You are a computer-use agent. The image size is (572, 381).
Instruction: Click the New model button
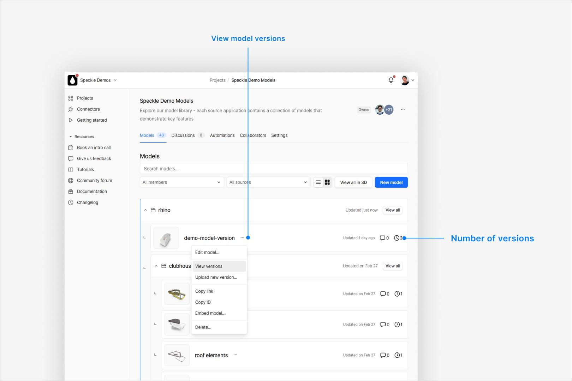click(391, 182)
